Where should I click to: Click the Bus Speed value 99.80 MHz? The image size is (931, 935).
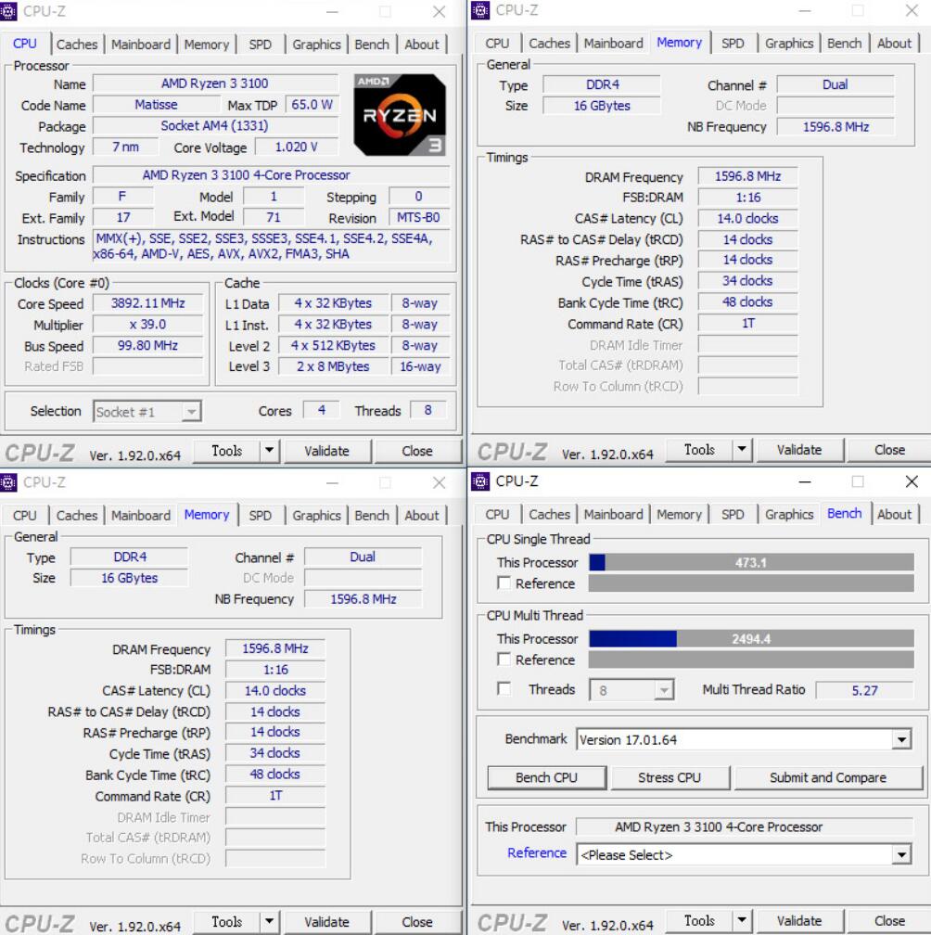tap(147, 345)
